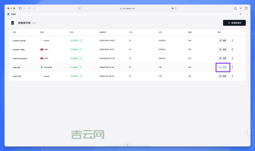
Task: Open Safari tab overview icon
Action: point(246,8)
